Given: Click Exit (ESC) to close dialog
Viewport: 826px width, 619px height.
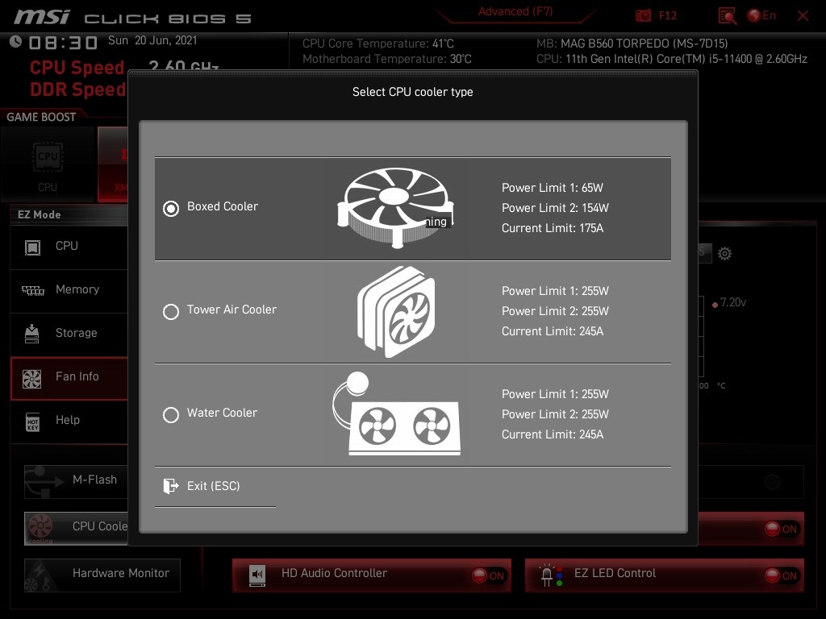Looking at the screenshot, I should click(213, 486).
